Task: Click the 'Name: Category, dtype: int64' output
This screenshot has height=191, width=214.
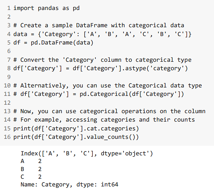Action: tap(69, 184)
